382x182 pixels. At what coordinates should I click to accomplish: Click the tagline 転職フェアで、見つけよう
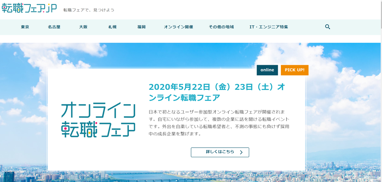click(89, 10)
